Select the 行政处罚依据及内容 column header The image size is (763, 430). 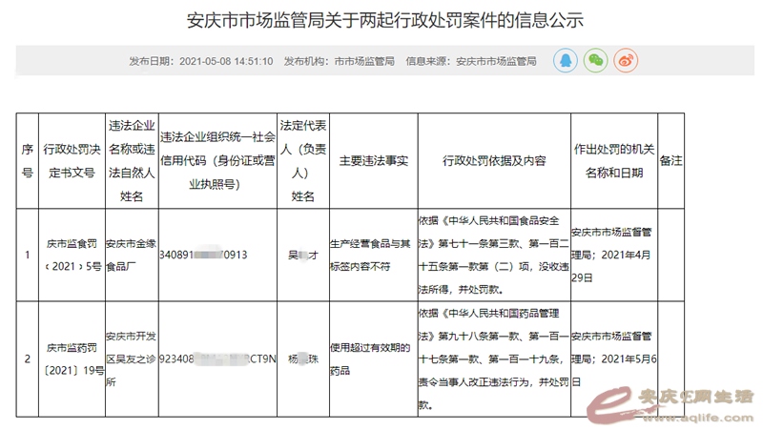tap(494, 161)
